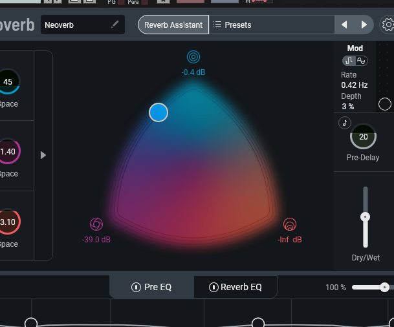Switch to the Reverb EQ tab
Image resolution: width=394 pixels, height=327 pixels.
pos(235,287)
